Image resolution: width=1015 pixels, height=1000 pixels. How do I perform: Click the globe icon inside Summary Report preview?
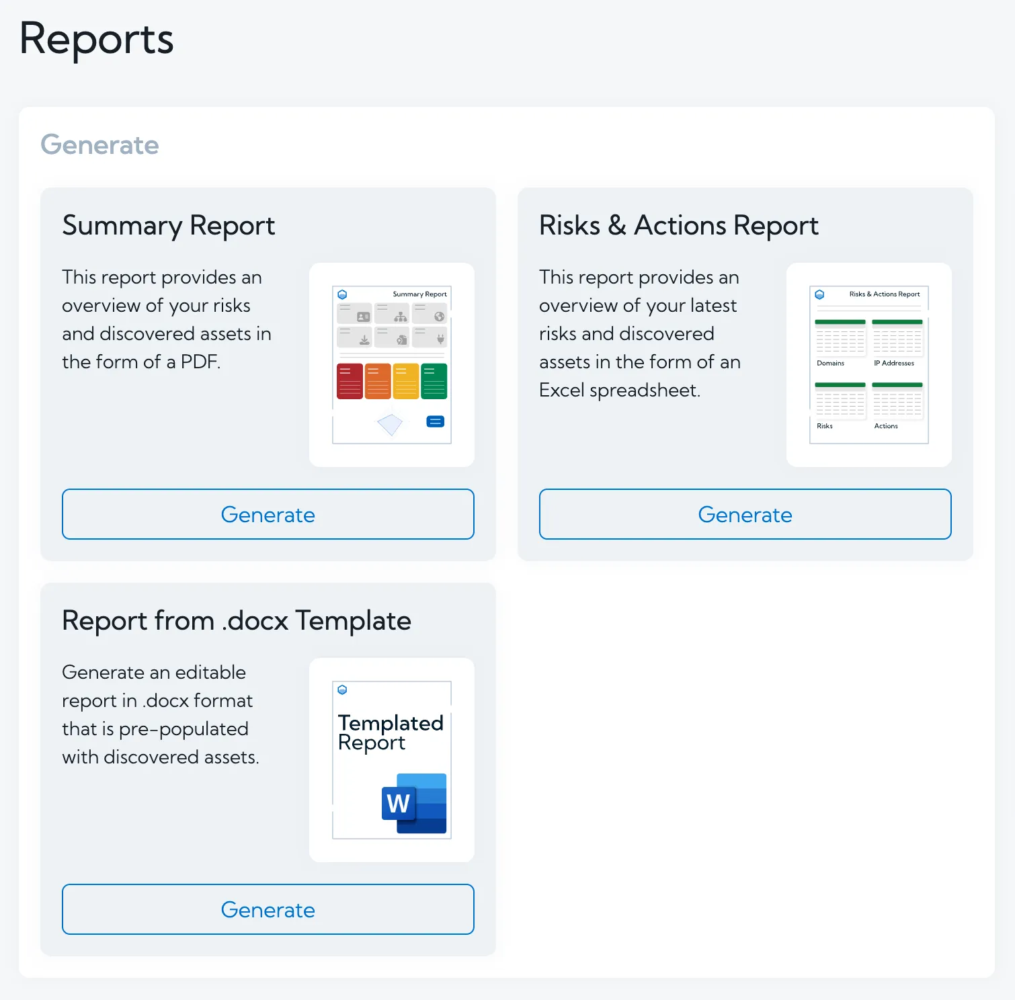click(x=439, y=316)
